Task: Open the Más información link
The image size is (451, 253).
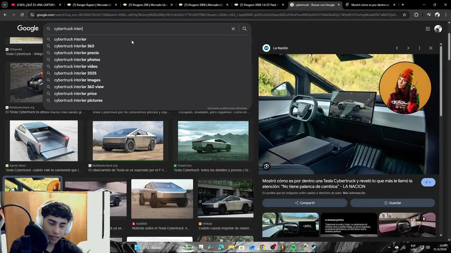Action: 354,193
